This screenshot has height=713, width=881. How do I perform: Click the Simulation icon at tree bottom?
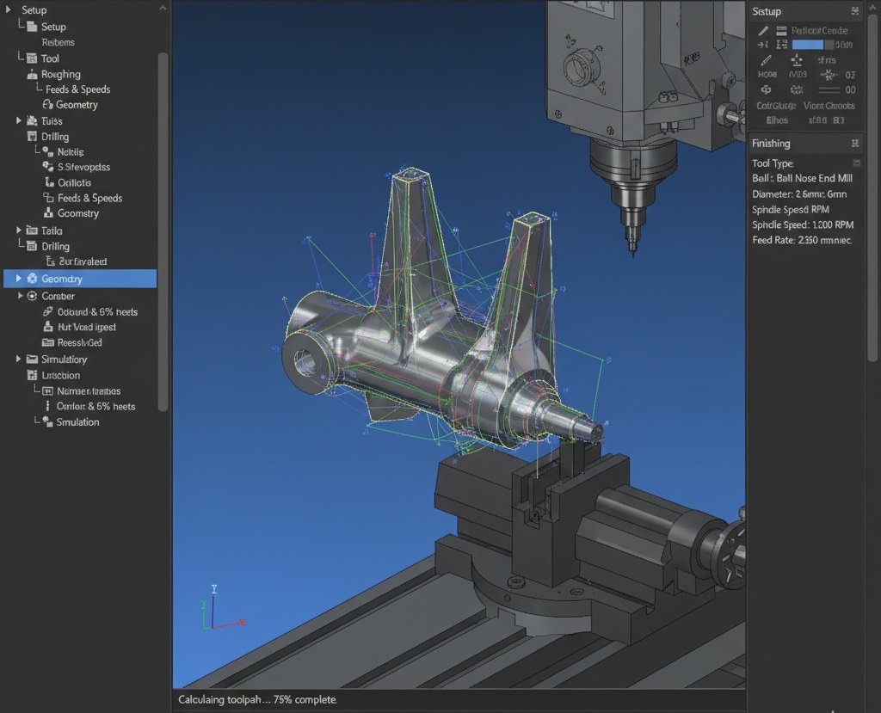[48, 422]
